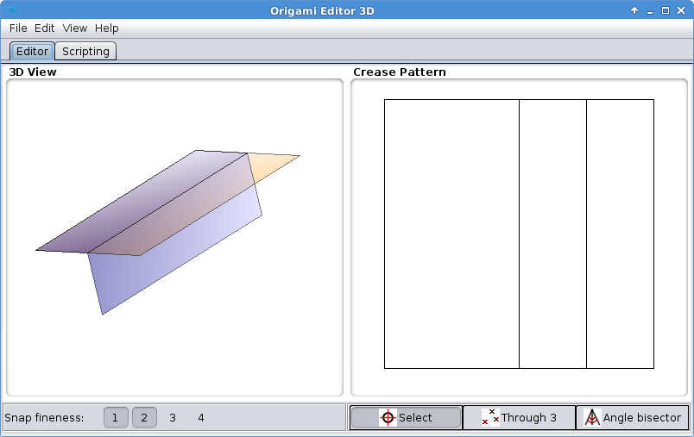694x437 pixels.
Task: Toggle snap fineness level 2
Action: [144, 418]
